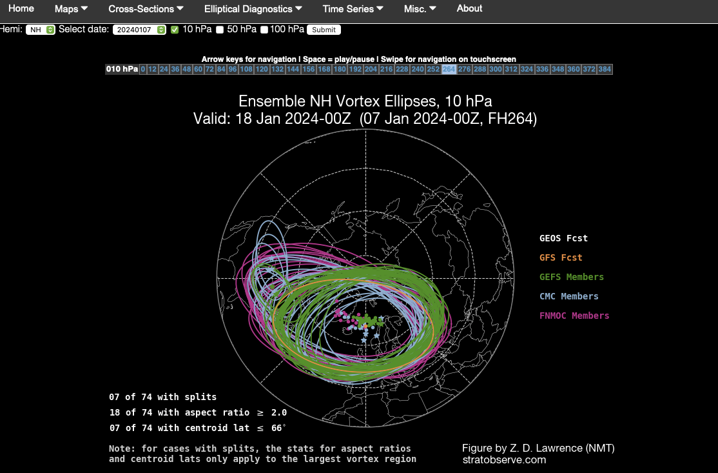
Task: Select forecast hour 48 frame
Action: coord(186,69)
